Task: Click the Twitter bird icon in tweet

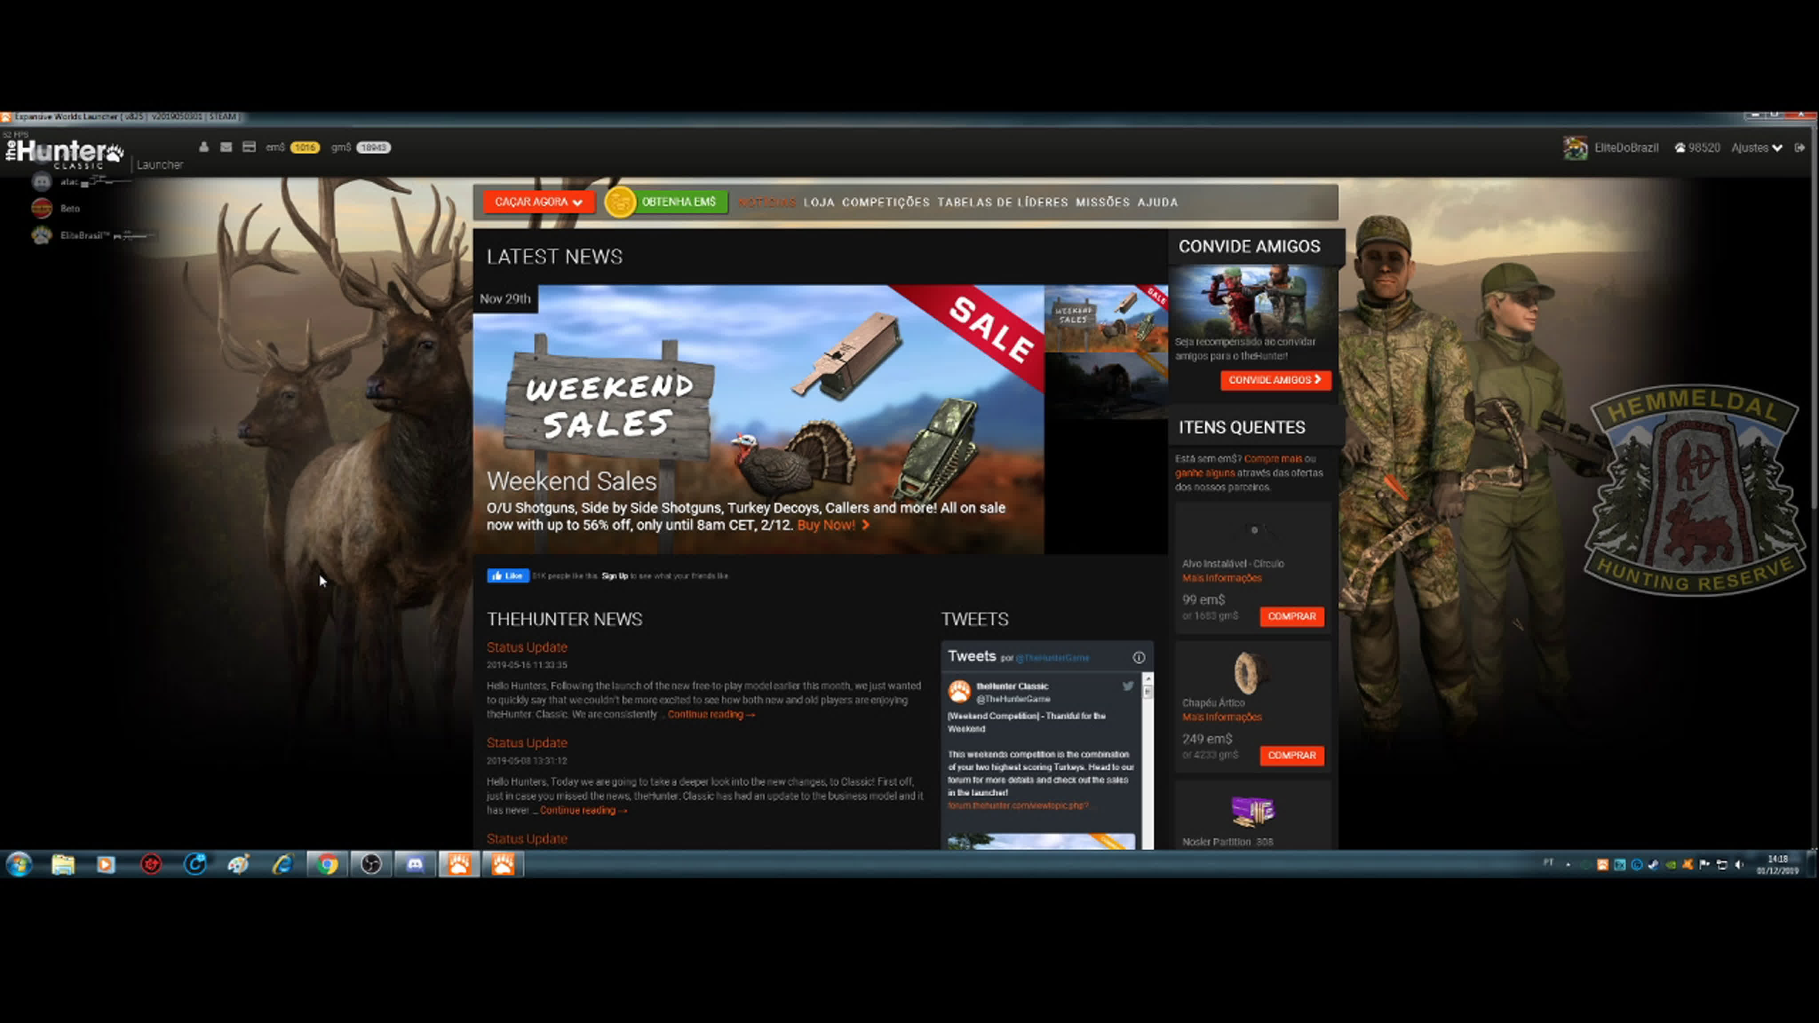Action: [x=1128, y=686]
